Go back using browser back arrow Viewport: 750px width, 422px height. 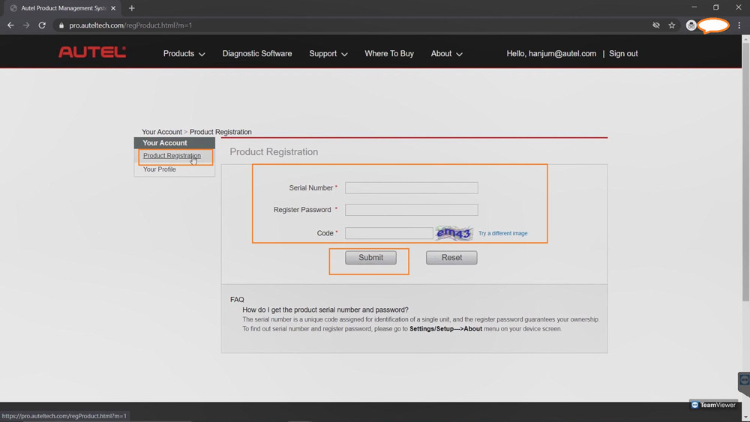click(10, 25)
